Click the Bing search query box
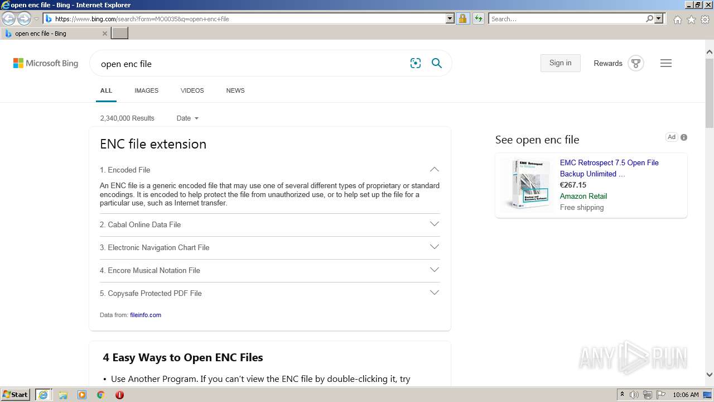Image resolution: width=714 pixels, height=402 pixels. tap(251, 64)
